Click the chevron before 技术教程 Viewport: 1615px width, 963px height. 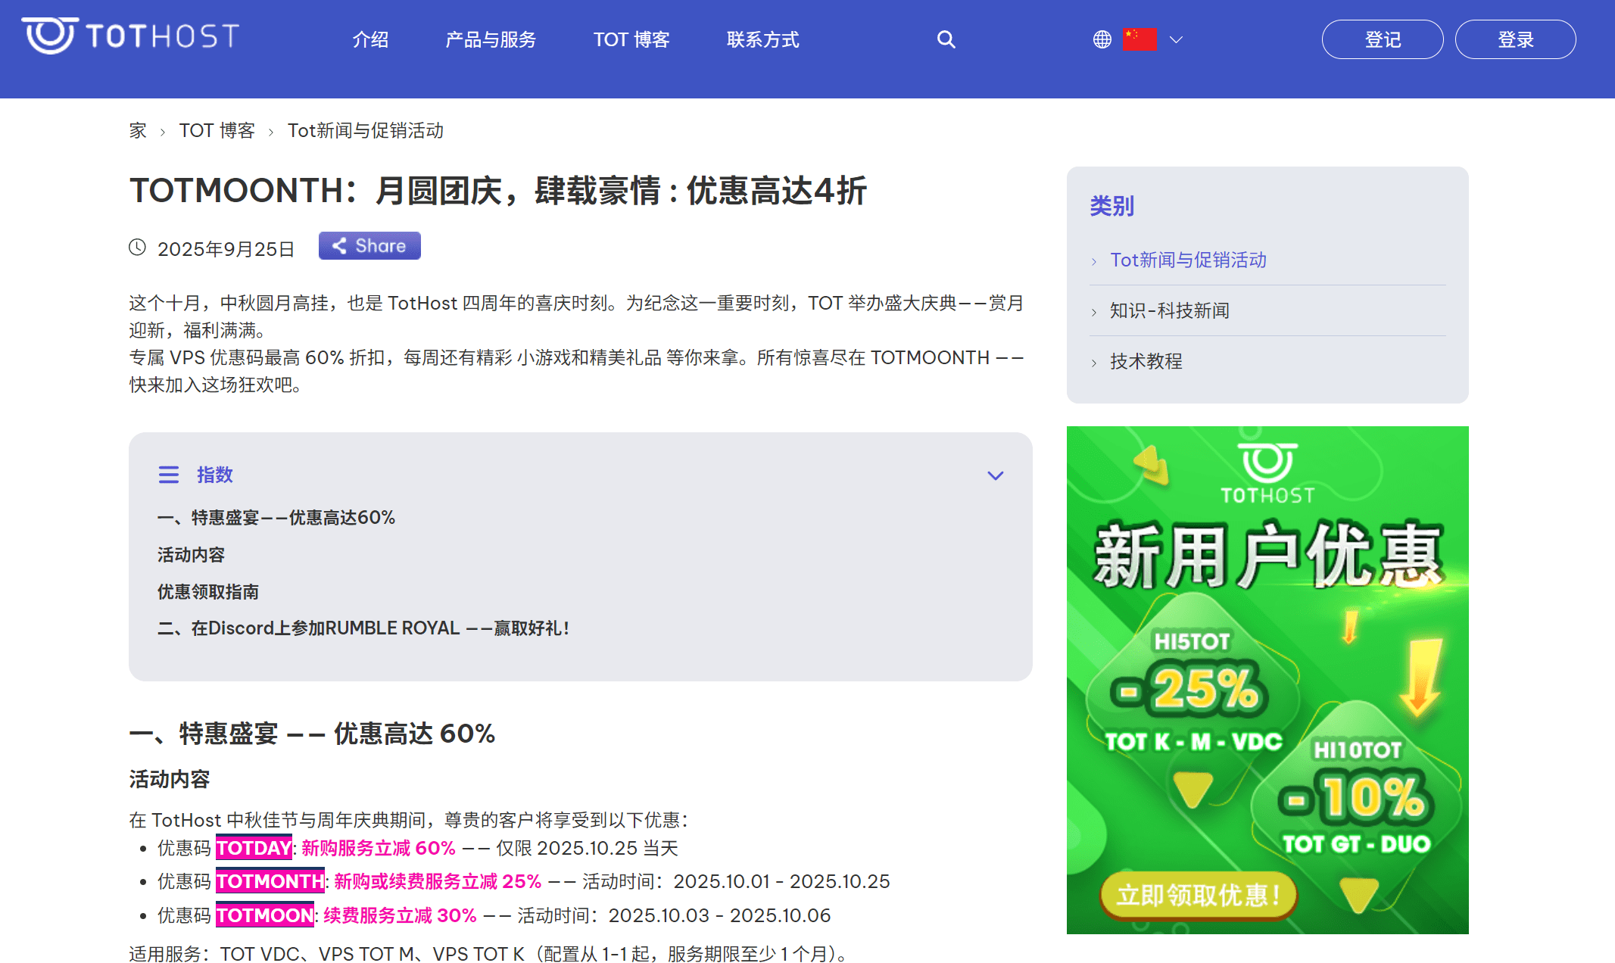point(1094,363)
